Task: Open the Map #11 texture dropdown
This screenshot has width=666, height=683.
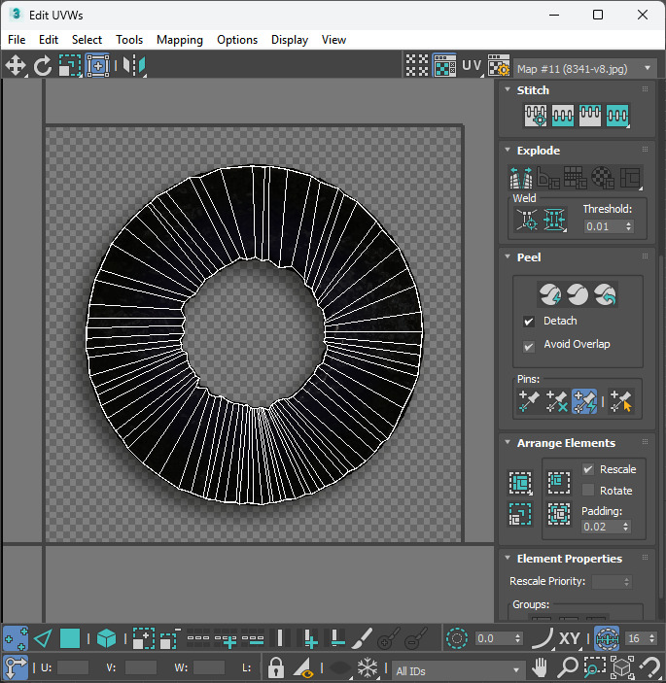Action: (584, 68)
